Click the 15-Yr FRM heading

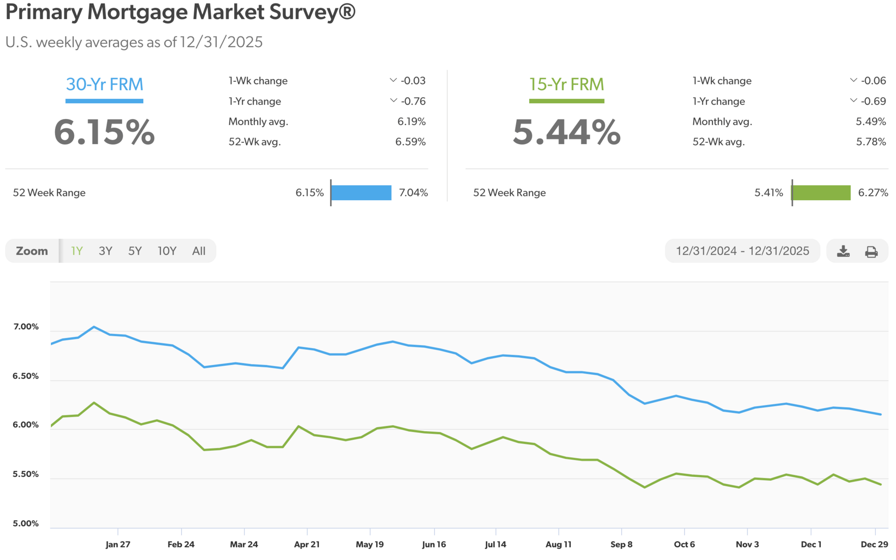566,84
